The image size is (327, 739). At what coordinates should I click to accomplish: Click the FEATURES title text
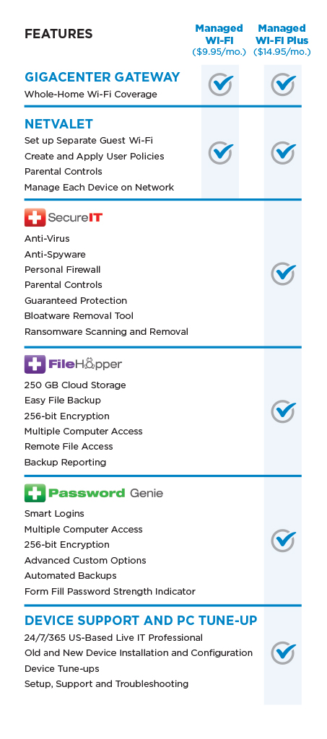[58, 34]
